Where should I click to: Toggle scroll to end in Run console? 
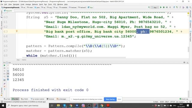[x=8, y=73]
